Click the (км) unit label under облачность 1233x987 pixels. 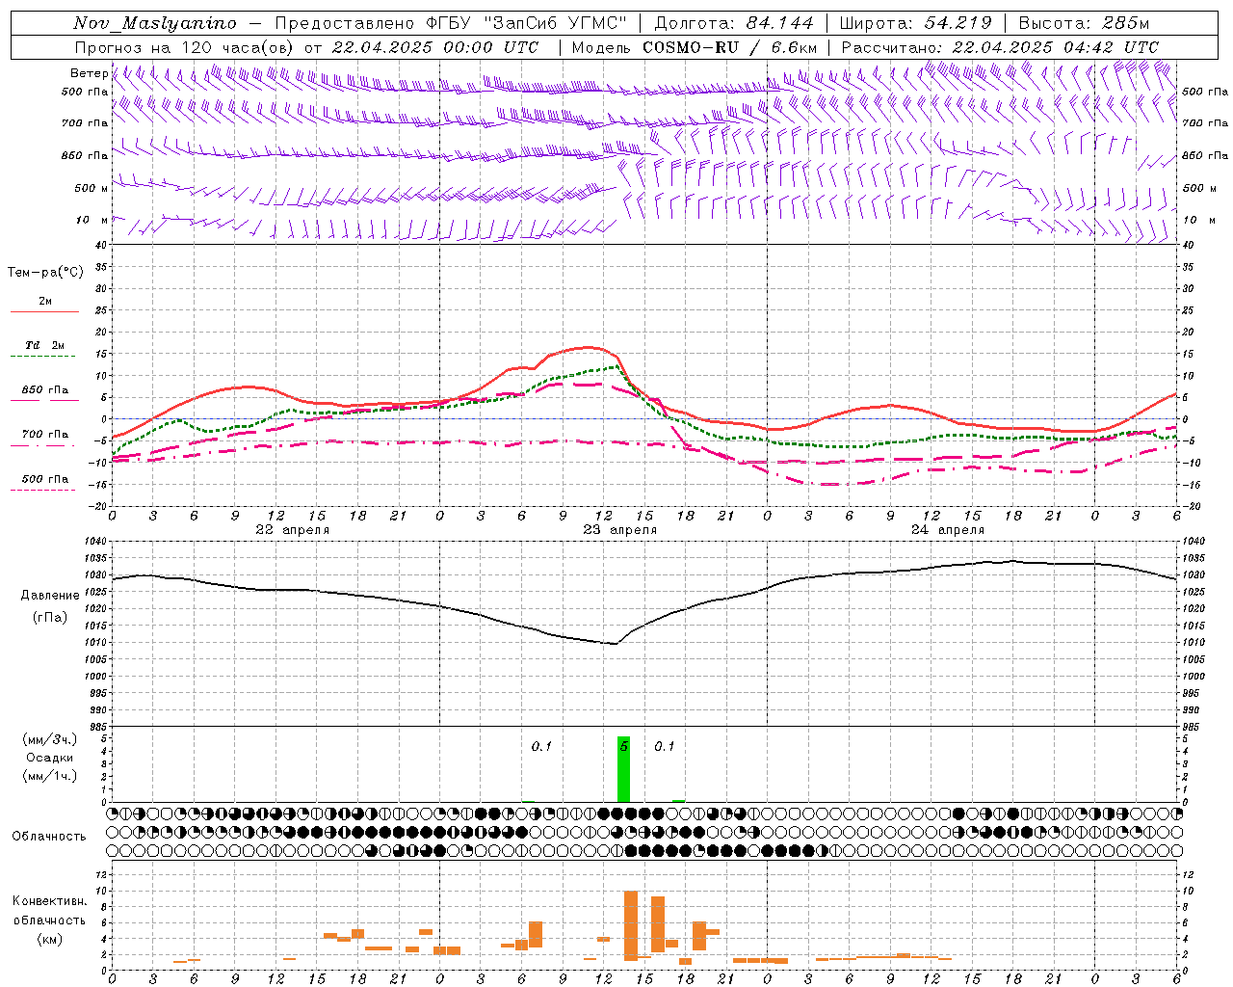pos(50,939)
